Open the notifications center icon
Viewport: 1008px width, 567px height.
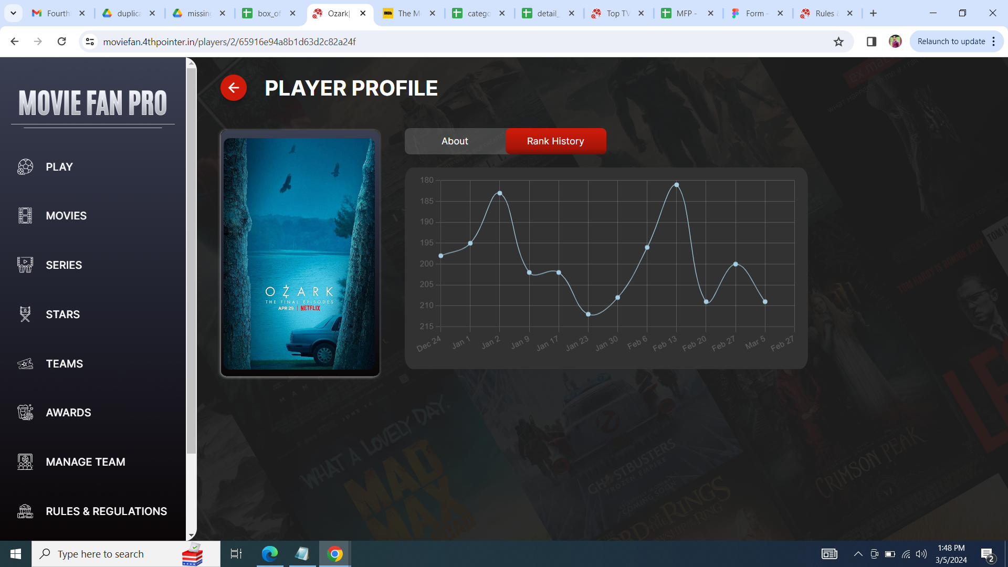pos(988,554)
